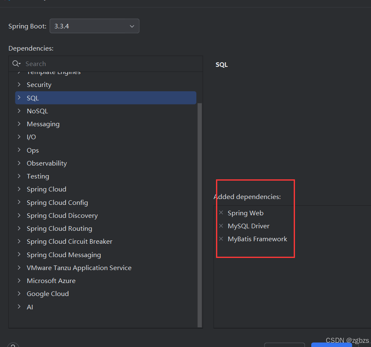Viewport: 371px width, 347px height.
Task: Select Spring Cloud Routing in the list
Action: pos(59,229)
